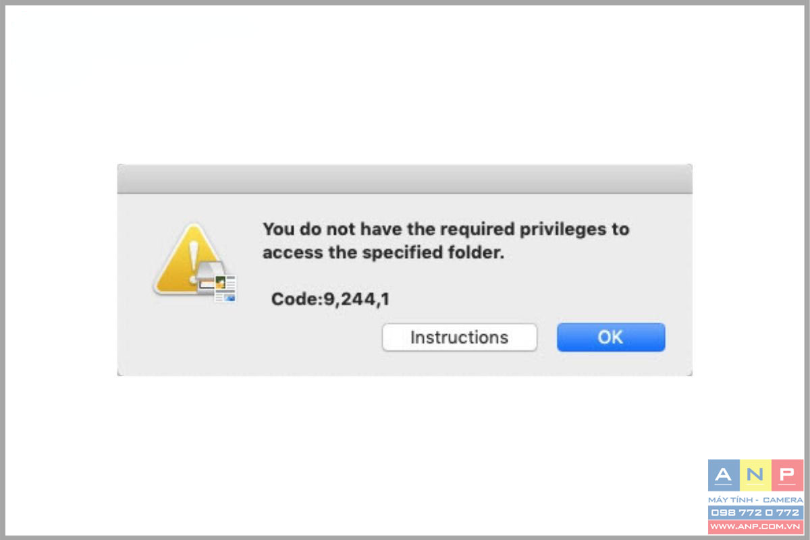This screenshot has width=810, height=540.
Task: Click the phone number 098 772 0 772
Action: click(755, 512)
